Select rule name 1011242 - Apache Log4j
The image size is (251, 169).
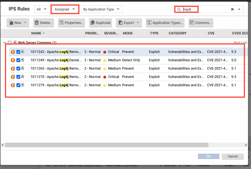click(56, 52)
